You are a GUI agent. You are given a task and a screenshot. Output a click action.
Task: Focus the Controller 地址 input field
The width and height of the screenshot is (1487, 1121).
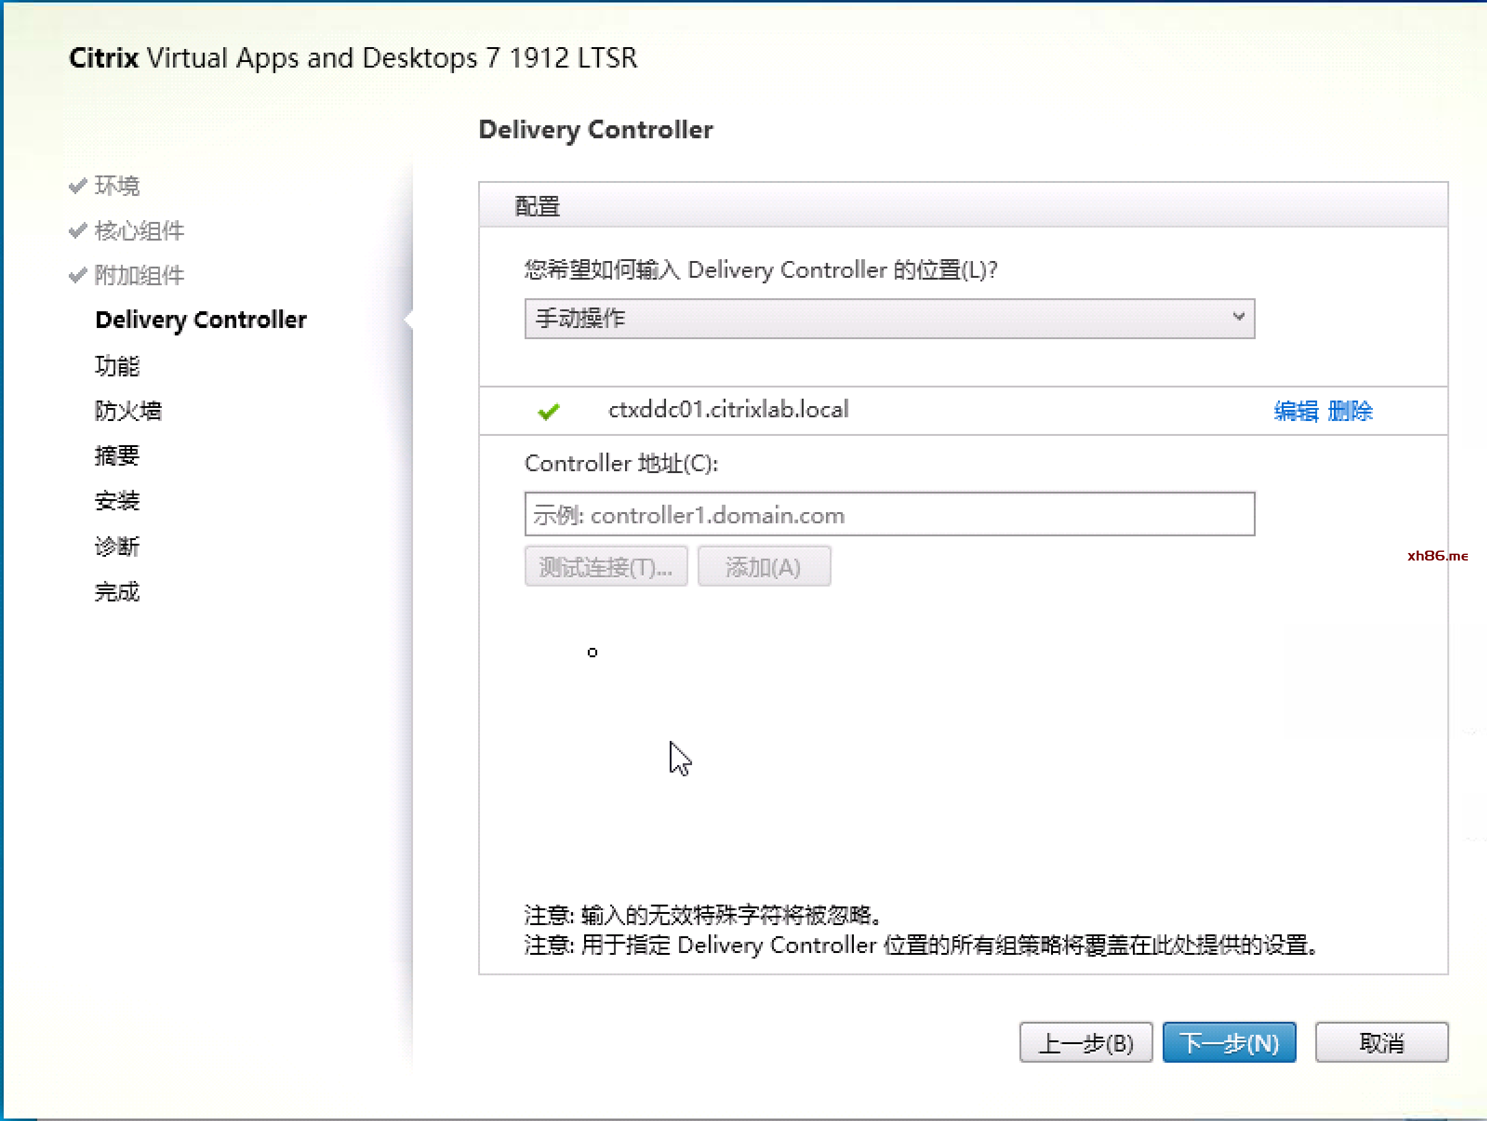pos(889,515)
